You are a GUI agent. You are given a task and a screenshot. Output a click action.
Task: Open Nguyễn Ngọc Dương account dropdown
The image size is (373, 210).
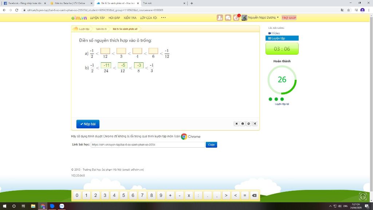[263, 17]
